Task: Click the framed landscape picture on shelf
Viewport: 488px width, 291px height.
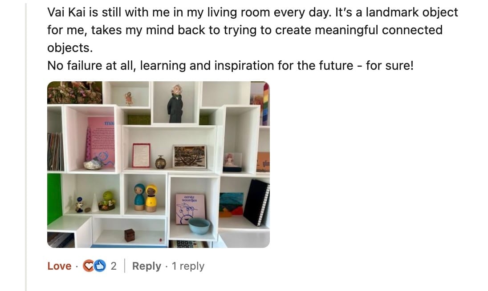Action: 190,156
